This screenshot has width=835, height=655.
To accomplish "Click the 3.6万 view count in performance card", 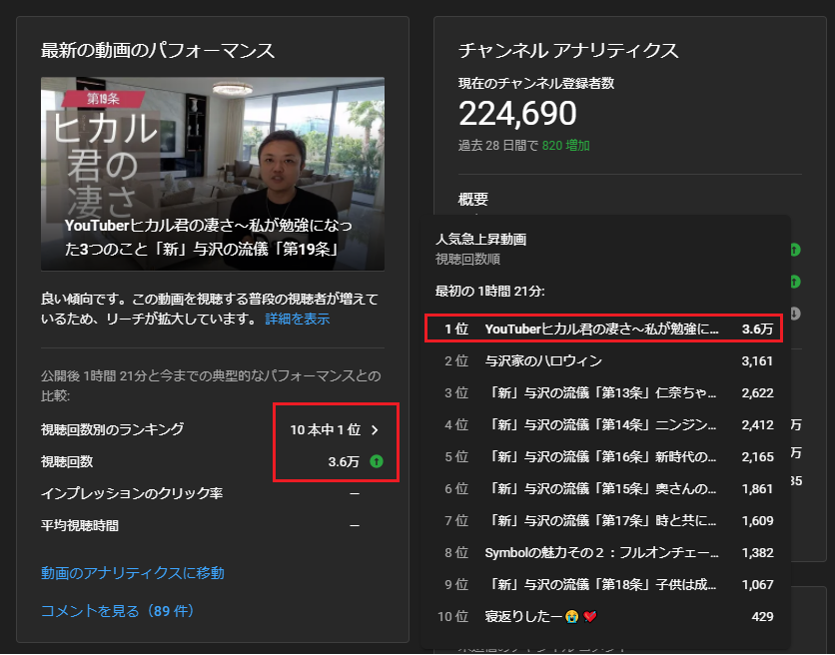I will 344,461.
